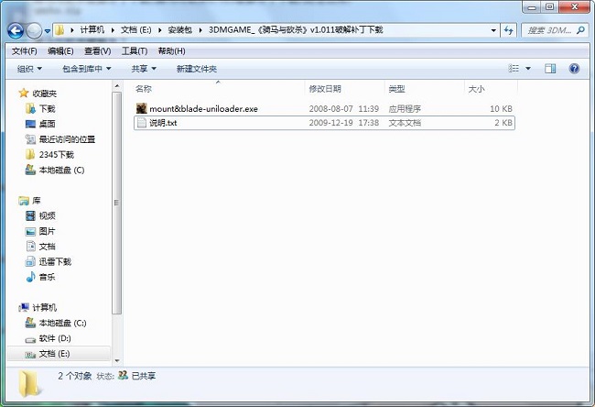Click the blue Help question icon
The width and height of the screenshot is (595, 407).
click(x=574, y=69)
